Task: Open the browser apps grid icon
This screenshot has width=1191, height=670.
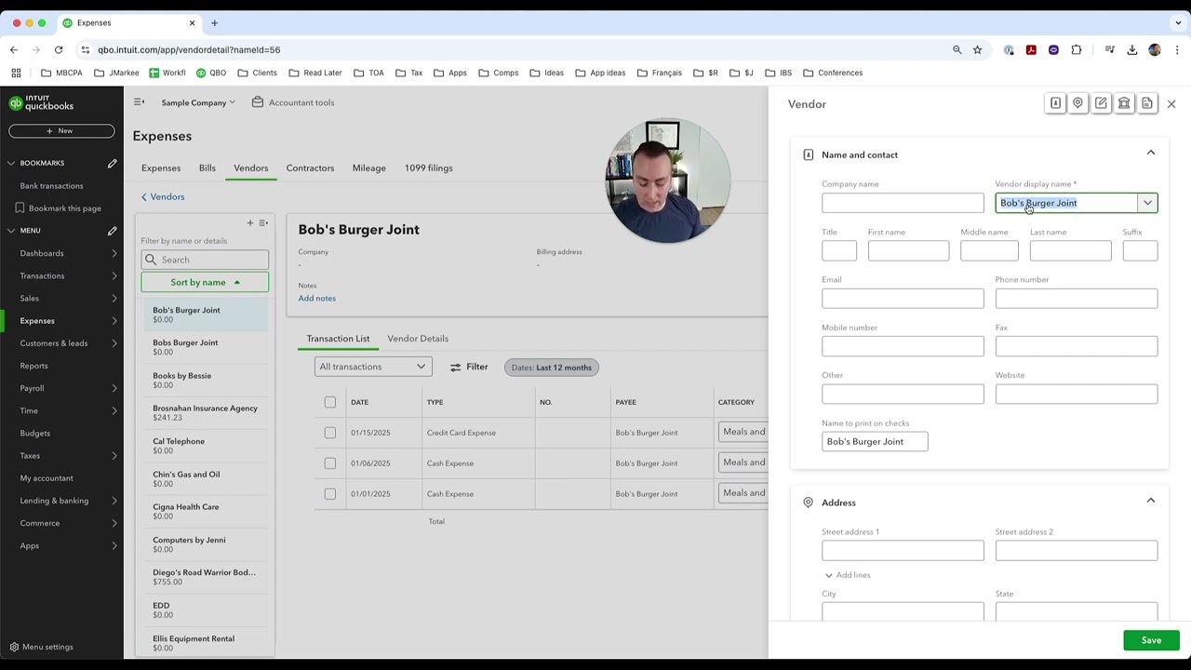Action: point(16,73)
